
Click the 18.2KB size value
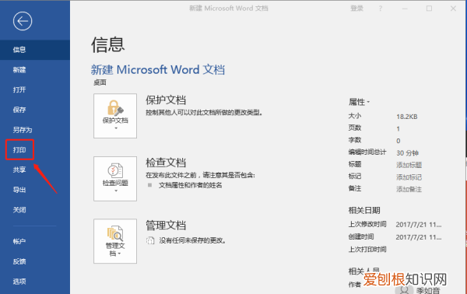[407, 117]
